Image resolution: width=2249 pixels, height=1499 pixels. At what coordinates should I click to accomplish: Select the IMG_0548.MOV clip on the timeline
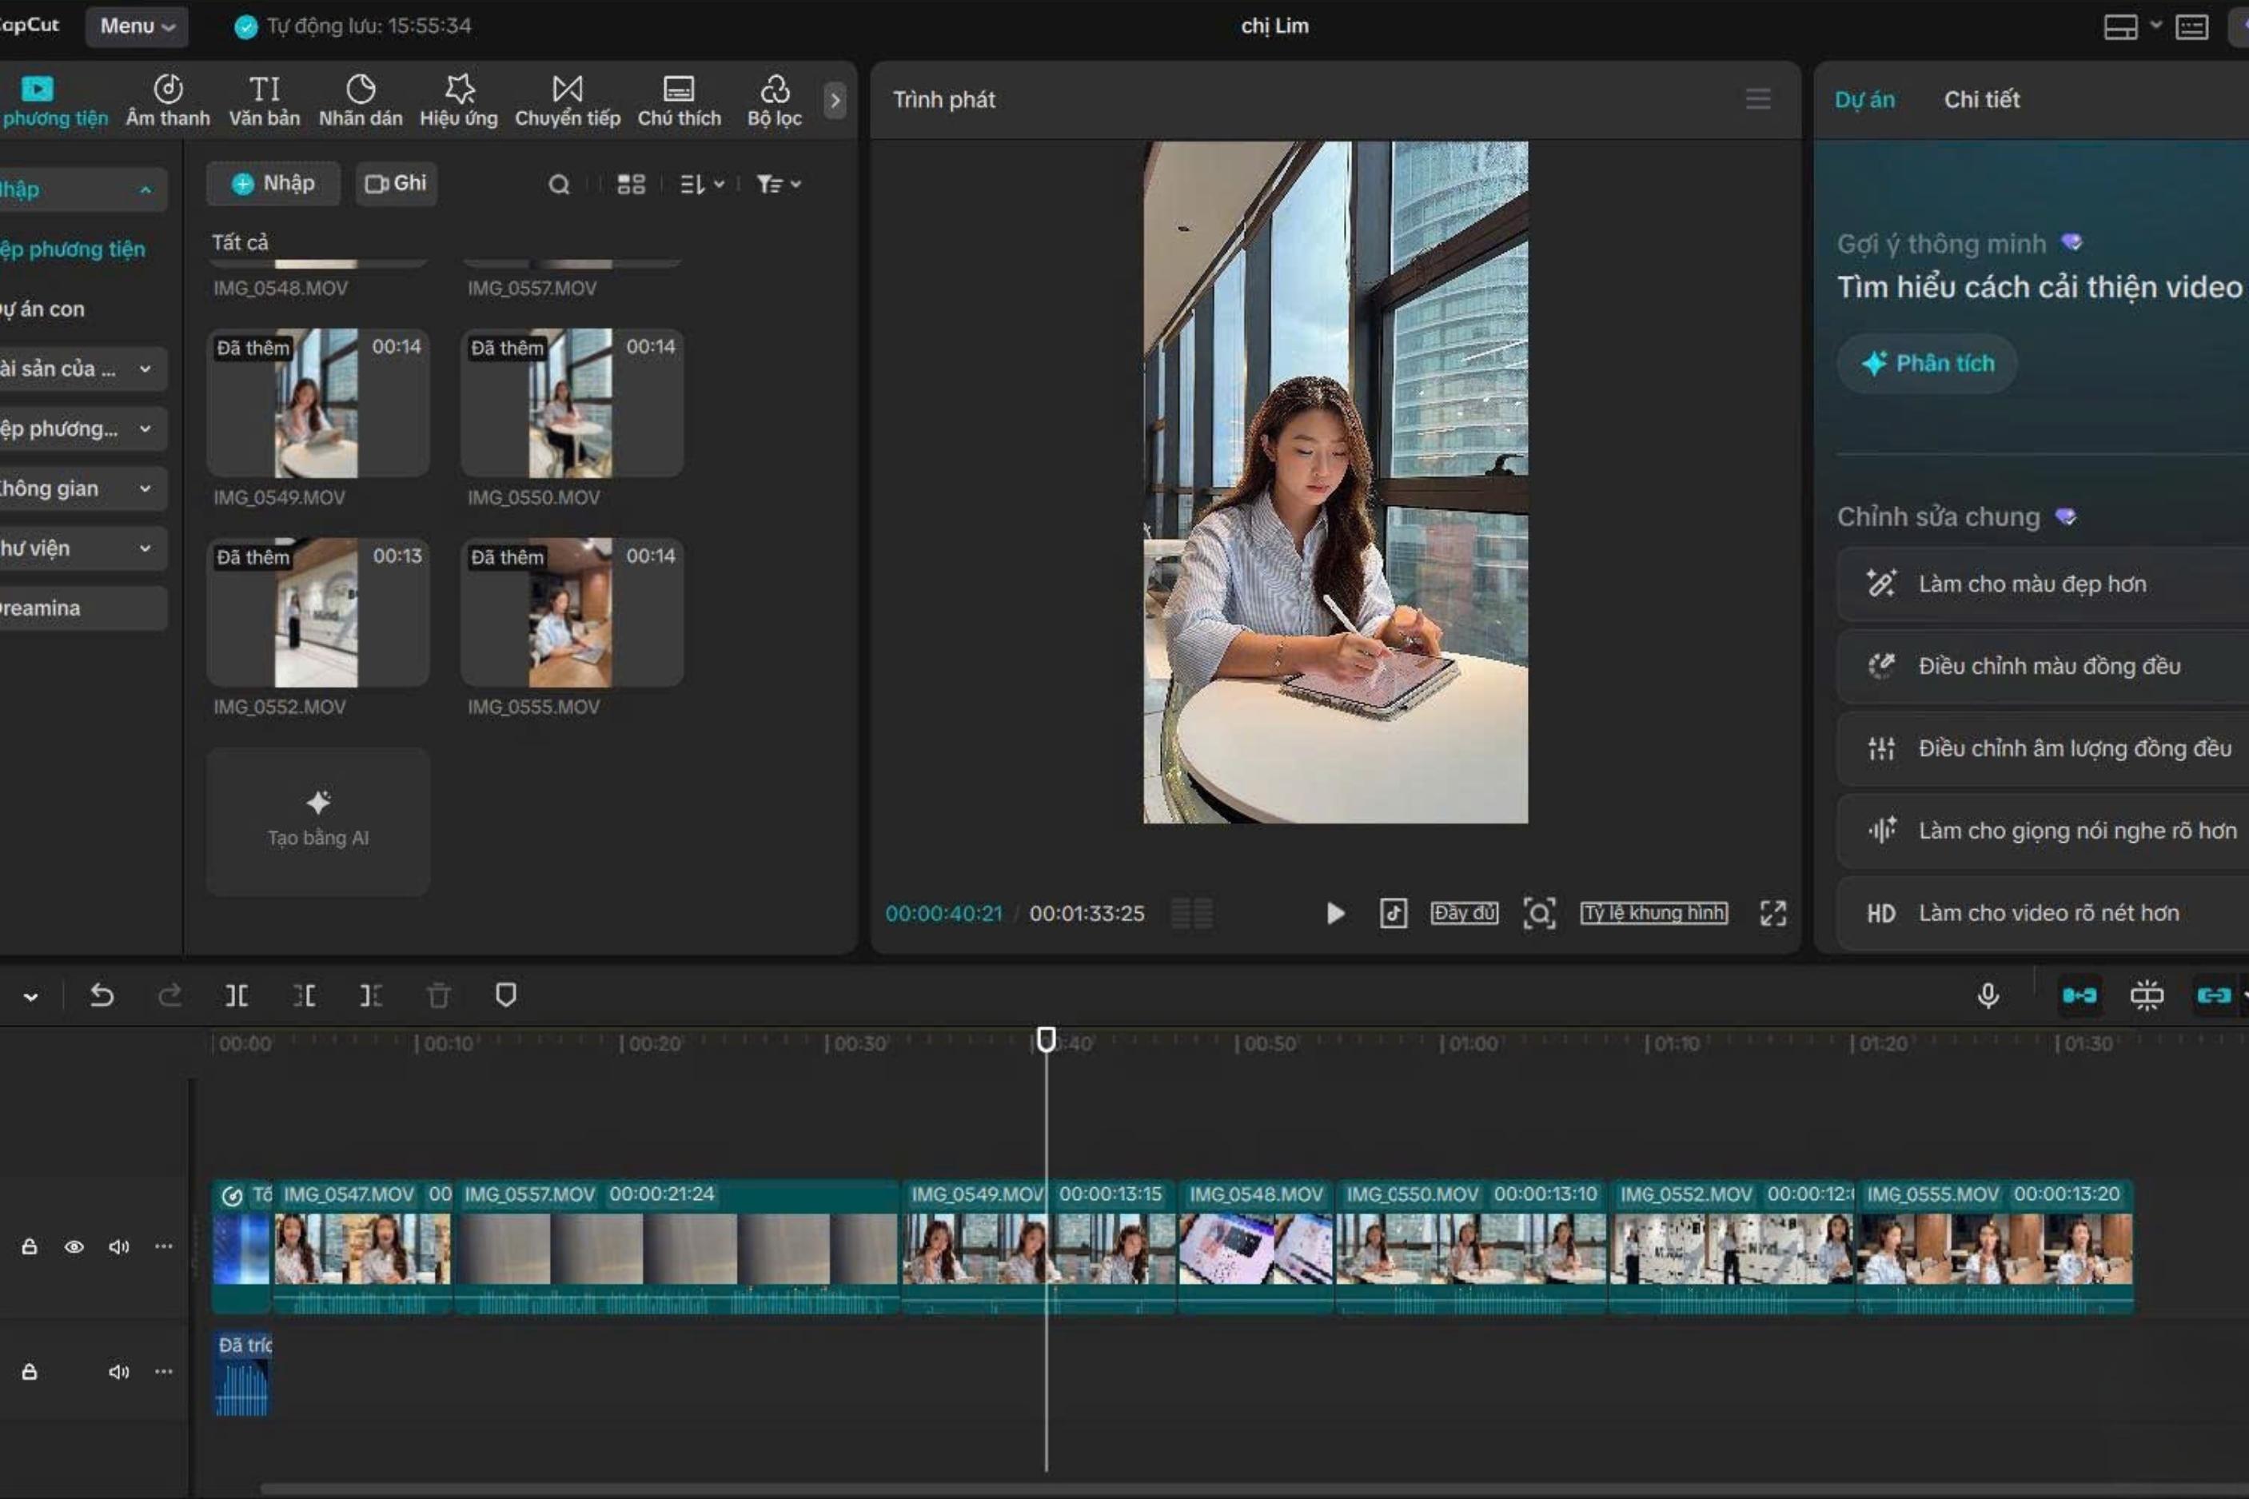[1255, 1248]
